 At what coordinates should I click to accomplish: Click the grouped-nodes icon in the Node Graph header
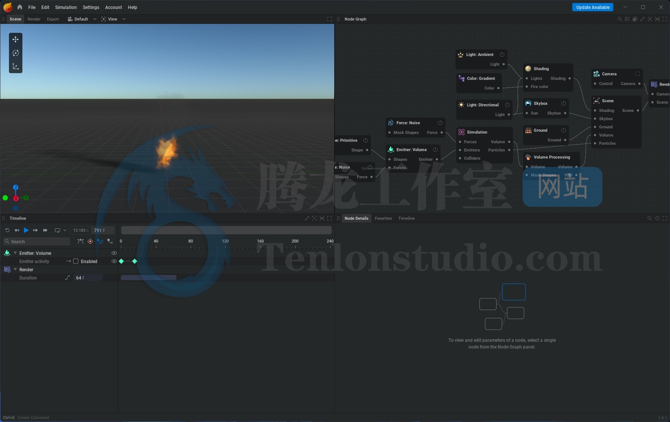pos(635,19)
